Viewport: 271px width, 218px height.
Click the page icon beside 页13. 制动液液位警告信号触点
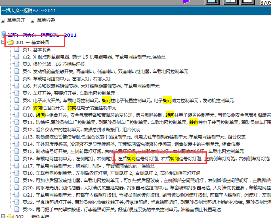[x=17, y=136]
